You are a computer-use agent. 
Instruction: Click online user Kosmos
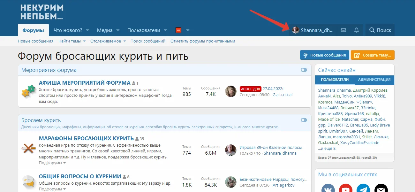click(325, 102)
